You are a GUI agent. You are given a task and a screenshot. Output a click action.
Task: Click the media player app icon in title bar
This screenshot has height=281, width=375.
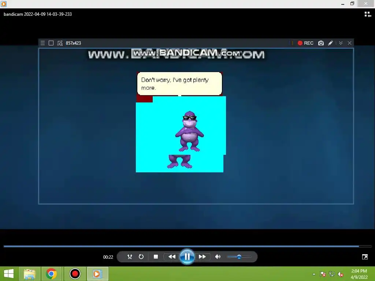pyautogui.click(x=3, y=4)
